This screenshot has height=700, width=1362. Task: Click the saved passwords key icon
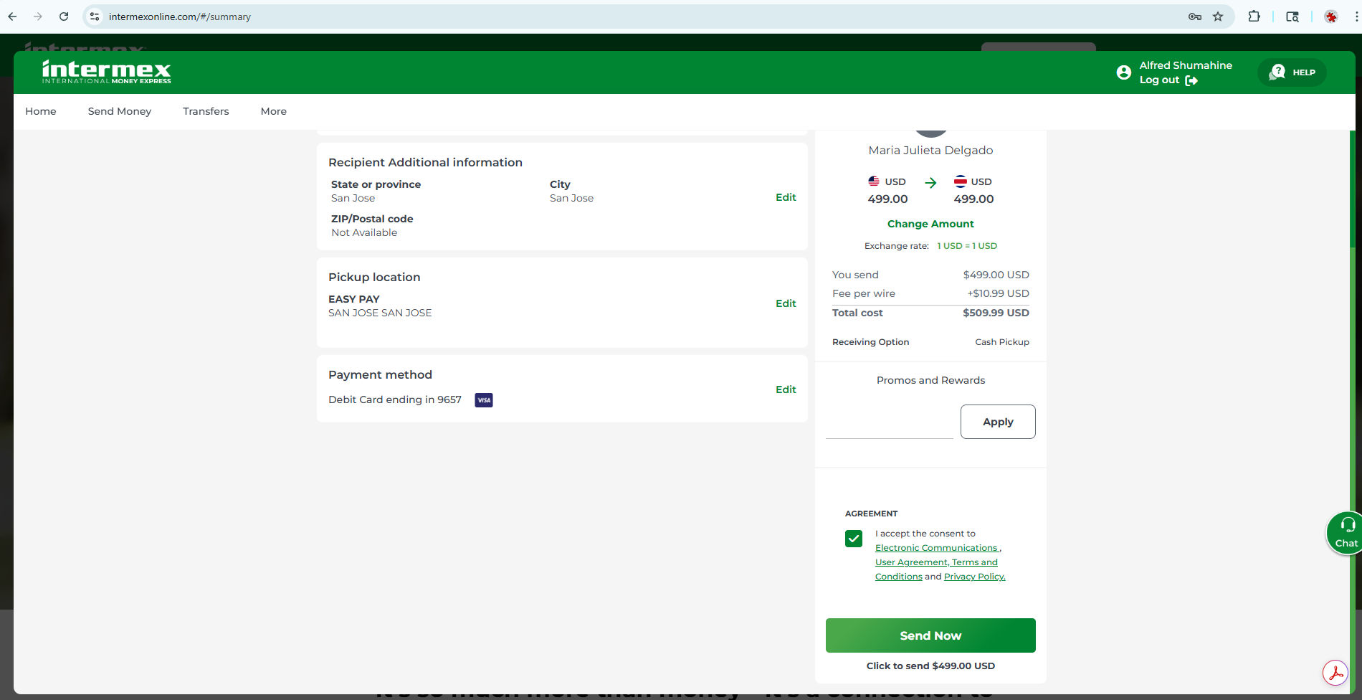tap(1194, 16)
